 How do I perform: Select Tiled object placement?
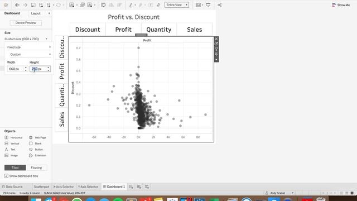15,167
